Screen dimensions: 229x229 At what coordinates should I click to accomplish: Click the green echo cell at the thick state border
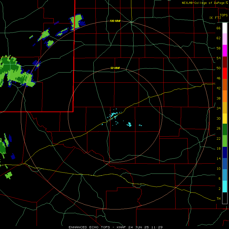[77, 21]
